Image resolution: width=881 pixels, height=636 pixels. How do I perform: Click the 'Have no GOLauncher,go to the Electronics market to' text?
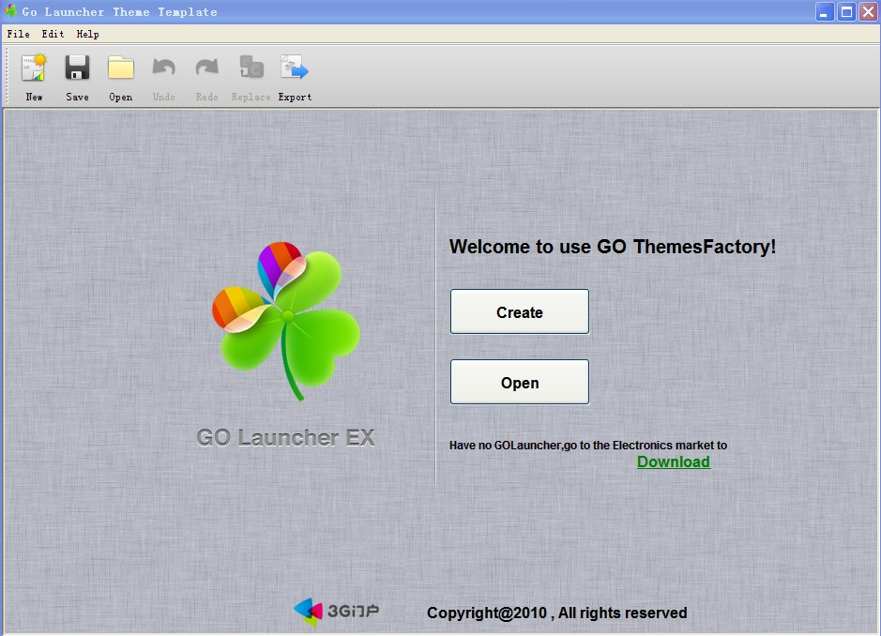coord(587,446)
